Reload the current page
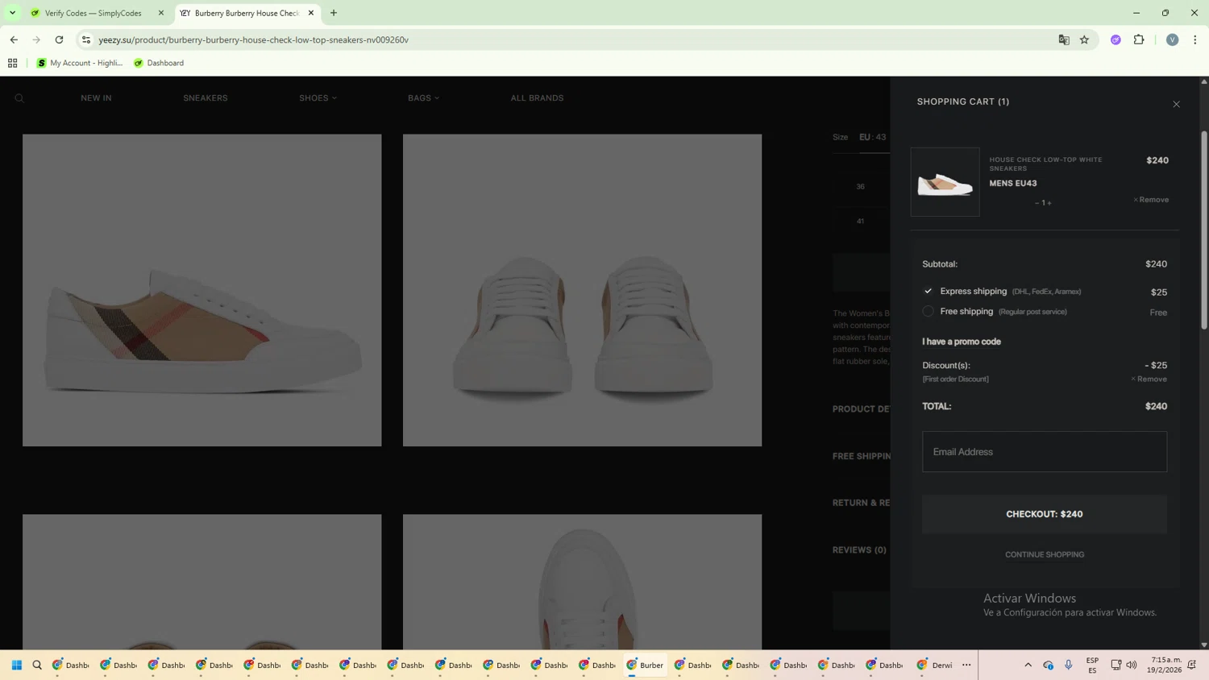The width and height of the screenshot is (1209, 680). pos(59,39)
